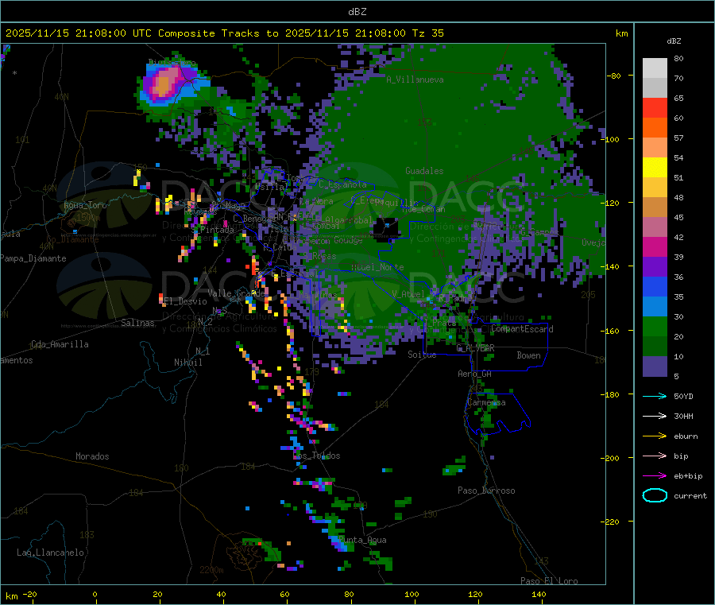Click the '-80' tick on the vertical km axis
715x605 pixels.
coord(614,76)
